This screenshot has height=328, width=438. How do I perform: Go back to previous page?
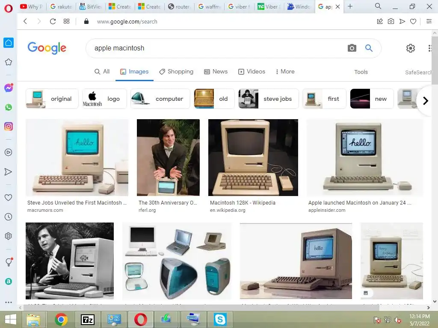25,21
